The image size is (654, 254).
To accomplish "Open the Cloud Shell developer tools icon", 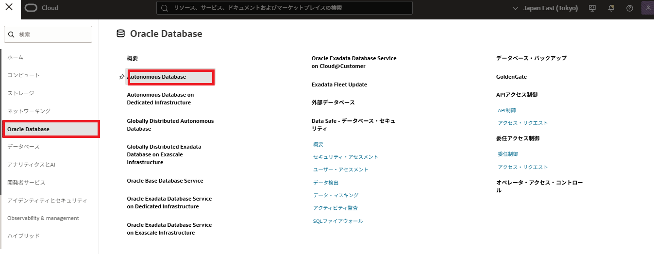I will [592, 8].
